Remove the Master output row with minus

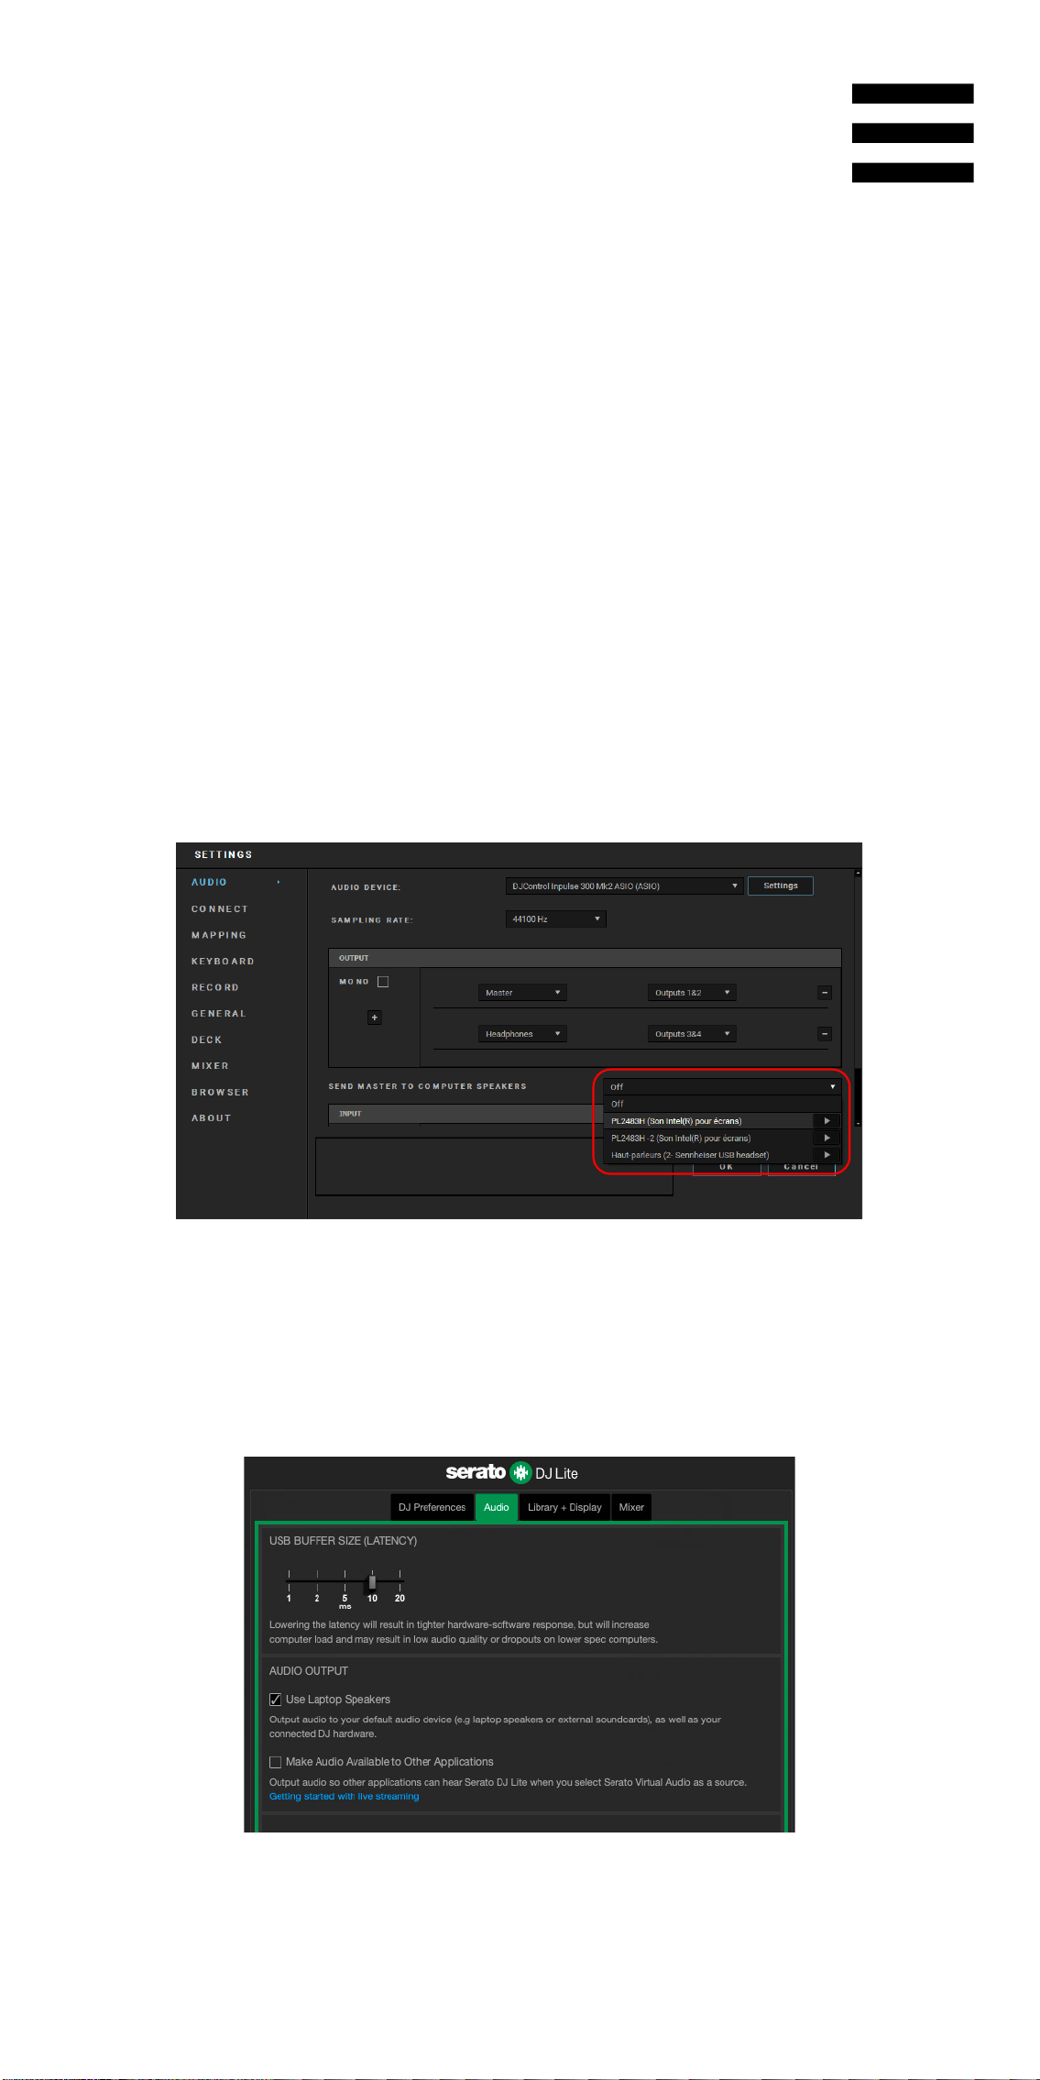pyautogui.click(x=825, y=993)
